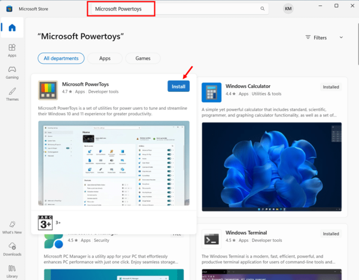The height and width of the screenshot is (280, 359).
Task: Click the Windows Terminal app icon
Action: pos(211,239)
